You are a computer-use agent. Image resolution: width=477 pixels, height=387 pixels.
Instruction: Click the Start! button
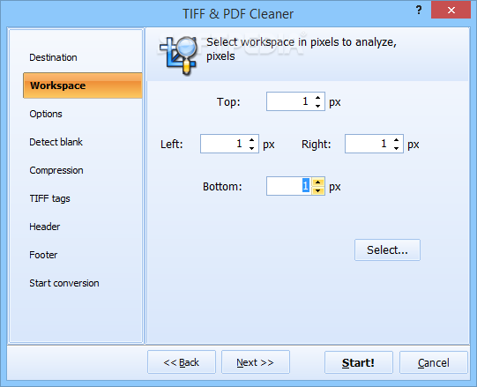tap(359, 362)
